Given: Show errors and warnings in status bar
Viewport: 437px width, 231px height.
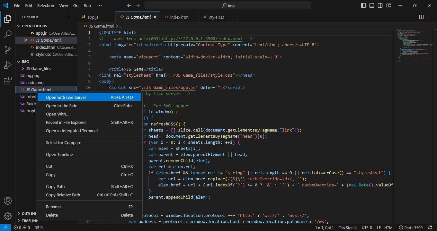Looking at the screenshot, I should [22, 227].
